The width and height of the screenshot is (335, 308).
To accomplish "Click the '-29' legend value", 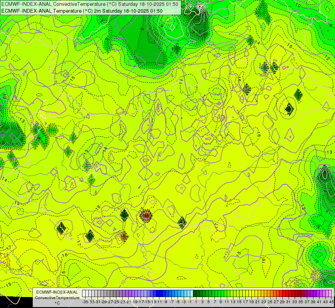I will coord(104,302).
